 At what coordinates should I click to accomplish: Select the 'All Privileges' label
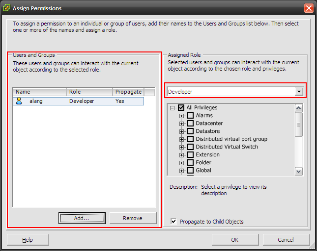click(202, 107)
